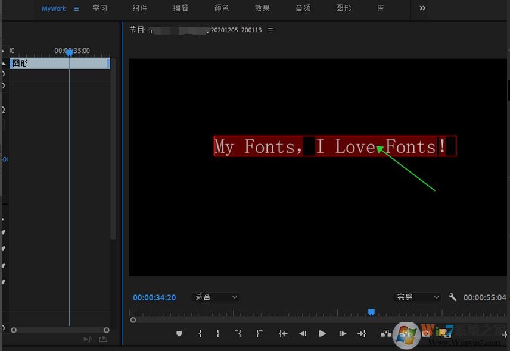Open the program monitor panel menu
The image size is (510, 351).
[x=270, y=30]
